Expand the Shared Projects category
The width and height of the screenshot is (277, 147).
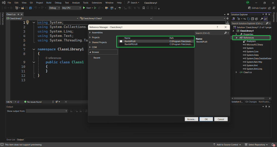coord(90,42)
